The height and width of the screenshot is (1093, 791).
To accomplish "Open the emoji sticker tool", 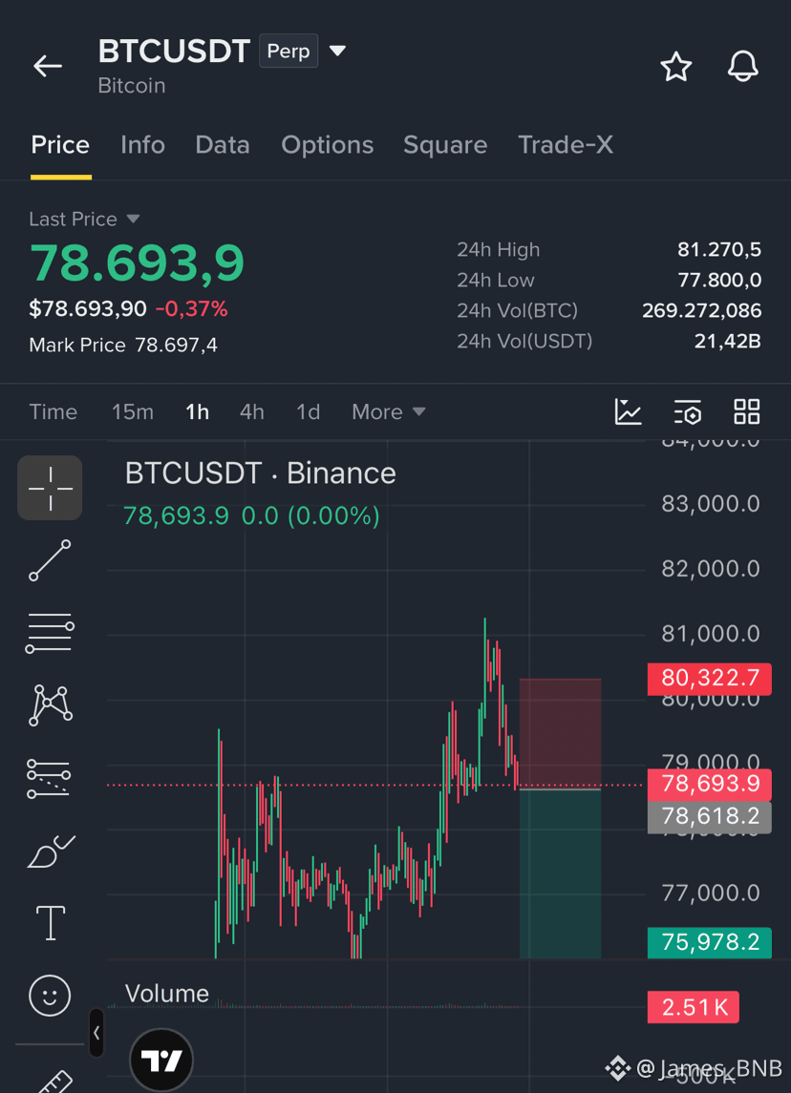I will [50, 995].
